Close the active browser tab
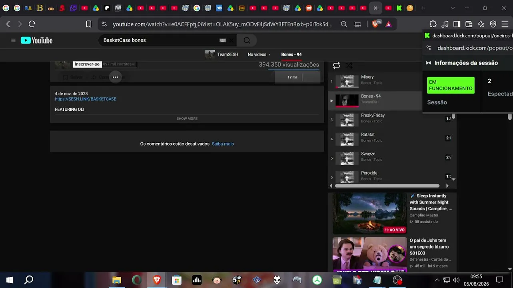Screen dimensions: 513x288 pos(375,8)
